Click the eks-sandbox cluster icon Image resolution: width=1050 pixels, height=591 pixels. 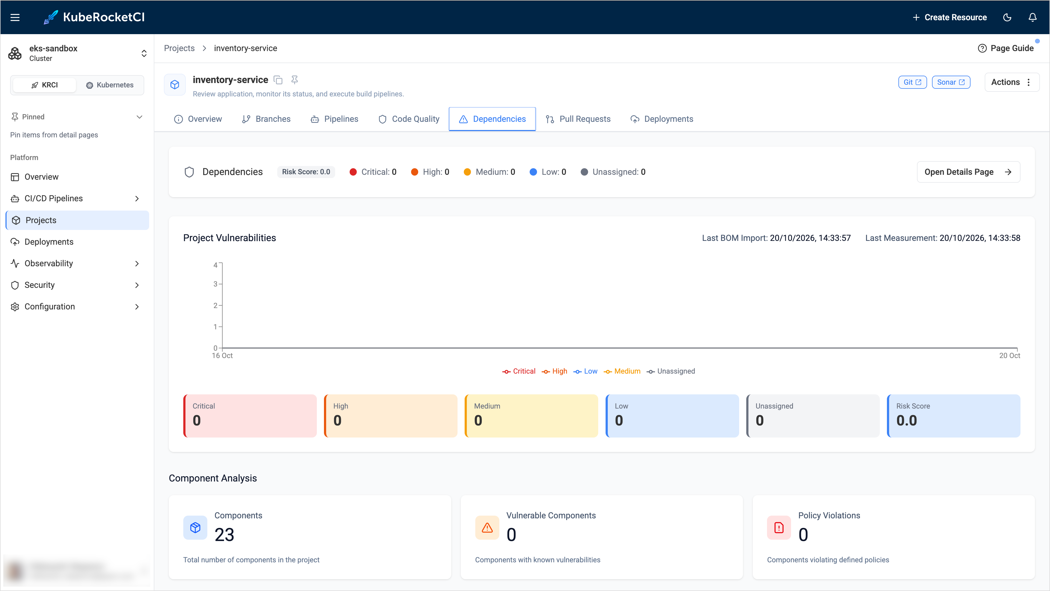(15, 54)
